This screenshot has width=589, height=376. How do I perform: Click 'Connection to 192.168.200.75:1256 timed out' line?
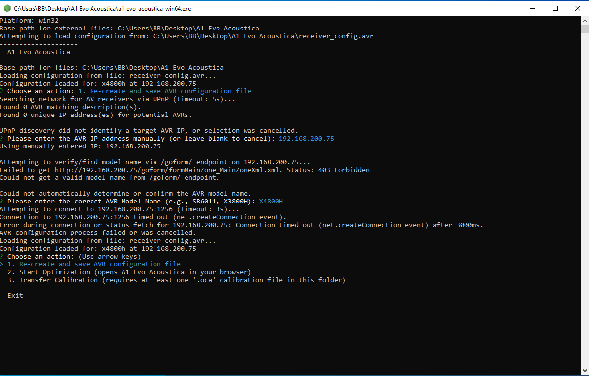coord(143,217)
